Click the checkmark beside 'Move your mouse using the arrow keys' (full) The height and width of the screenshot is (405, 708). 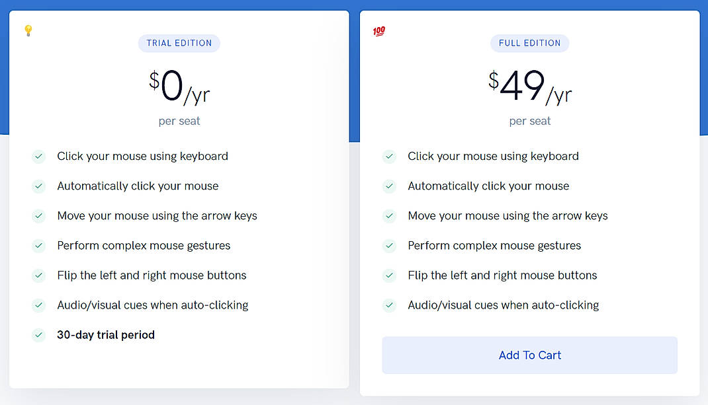pos(389,216)
